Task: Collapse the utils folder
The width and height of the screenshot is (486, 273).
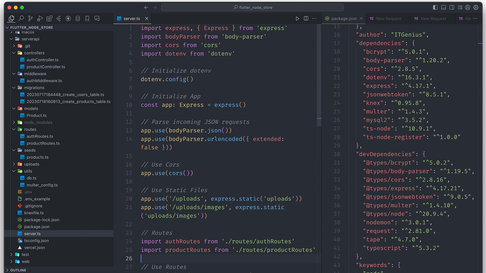Action: [x=14, y=171]
